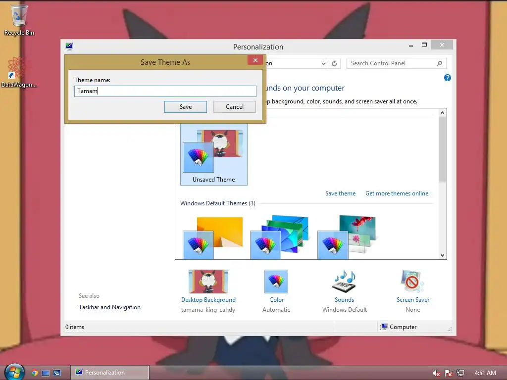Click the desktop taskbar icon beside Chrome
The width and height of the screenshot is (507, 380).
pyautogui.click(x=46, y=373)
